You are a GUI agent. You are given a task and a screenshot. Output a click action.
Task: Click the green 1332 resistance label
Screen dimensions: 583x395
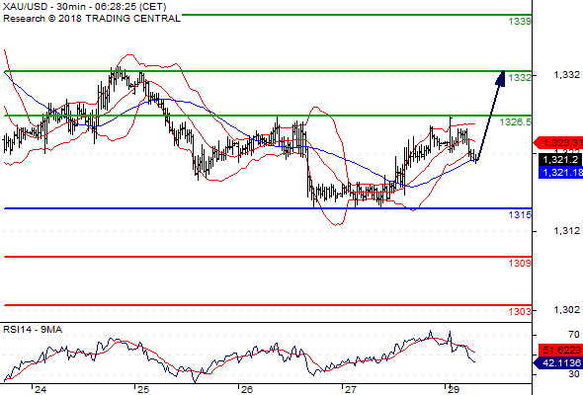[x=520, y=77]
